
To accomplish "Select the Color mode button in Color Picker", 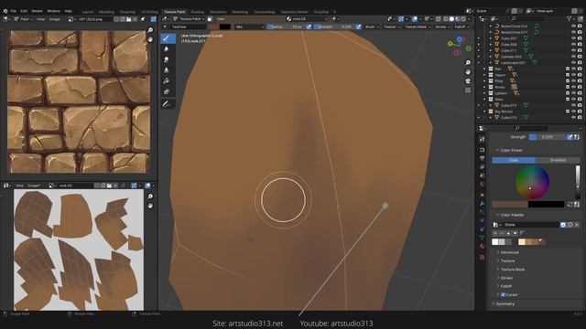I will (x=514, y=160).
